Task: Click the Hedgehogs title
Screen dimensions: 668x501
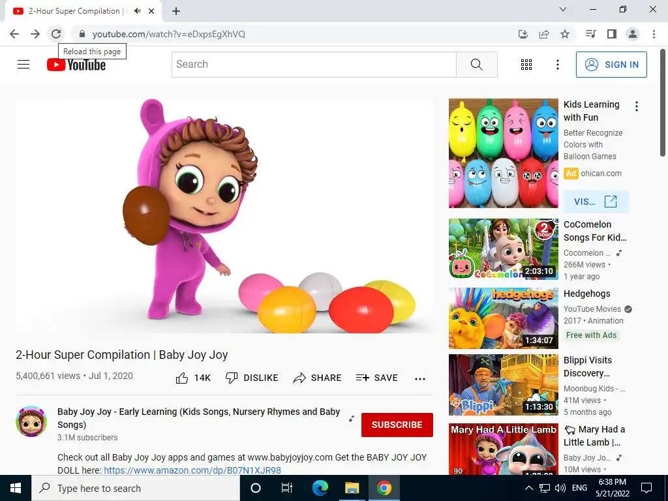Action: tap(586, 294)
